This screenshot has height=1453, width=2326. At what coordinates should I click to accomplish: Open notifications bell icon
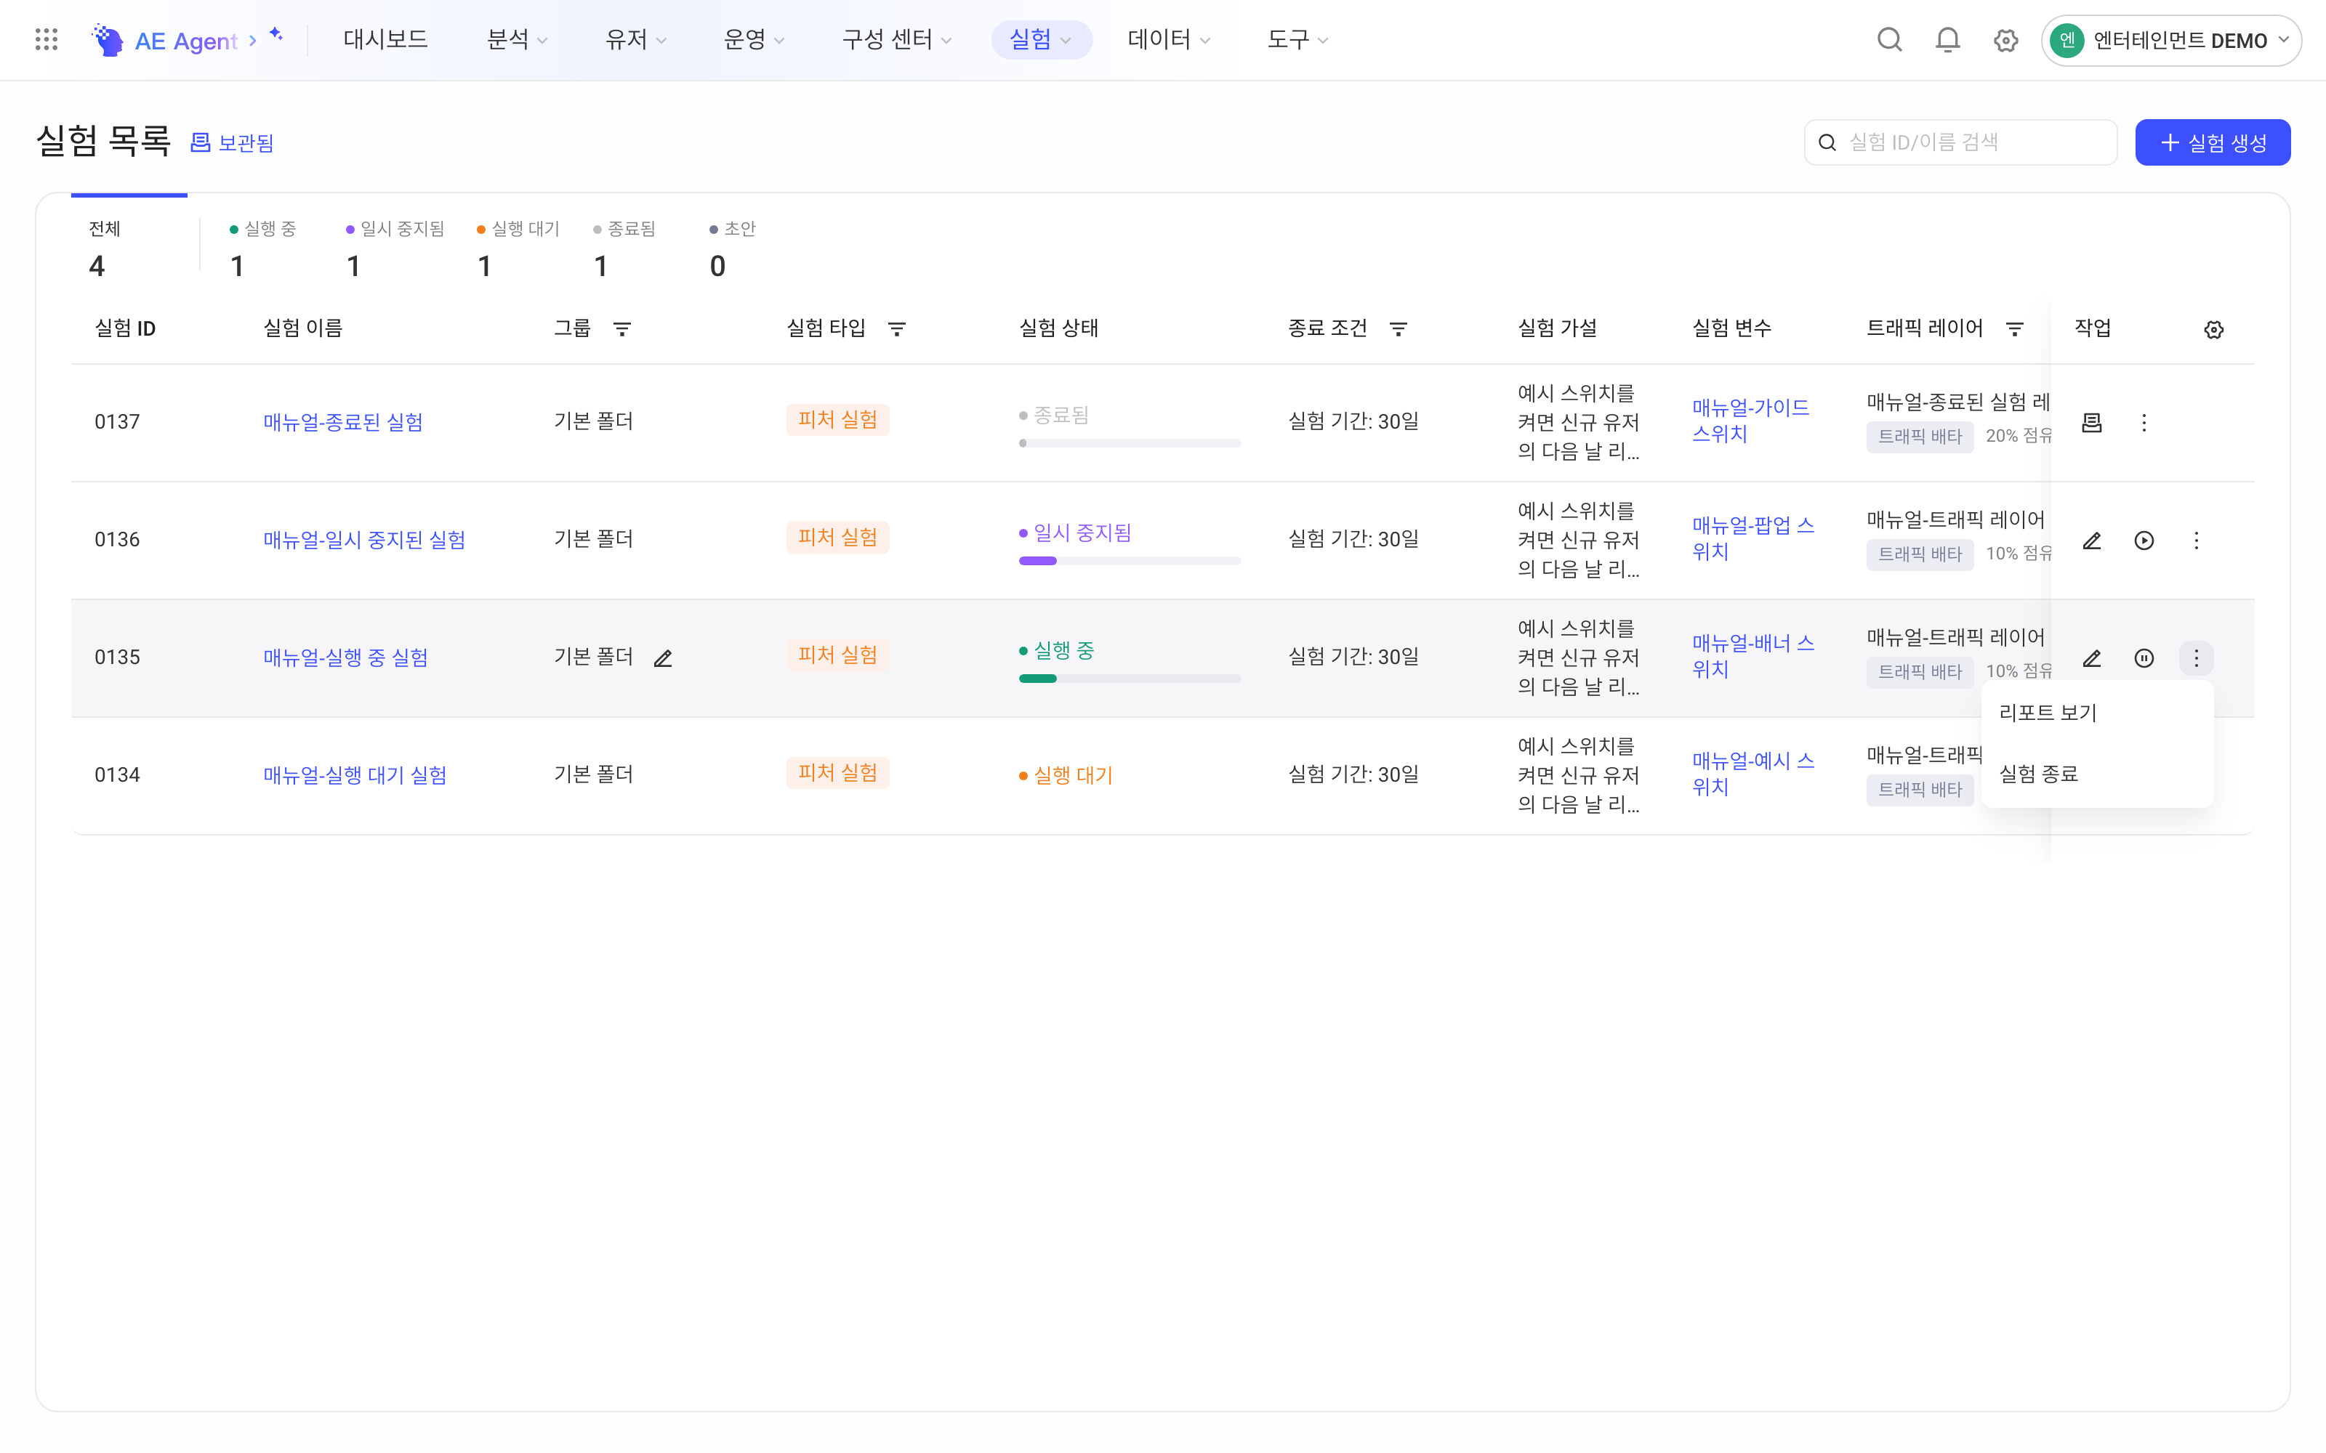coord(1947,39)
